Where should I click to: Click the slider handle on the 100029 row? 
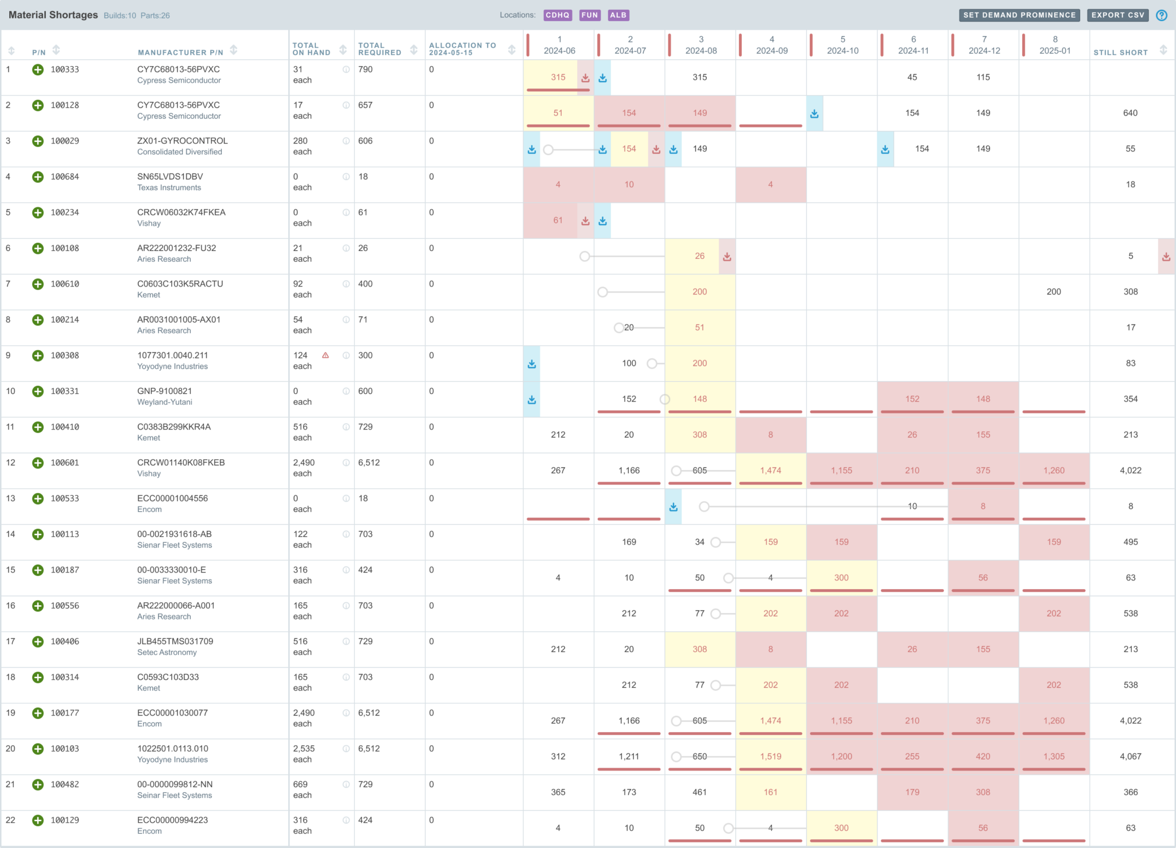[x=548, y=149]
